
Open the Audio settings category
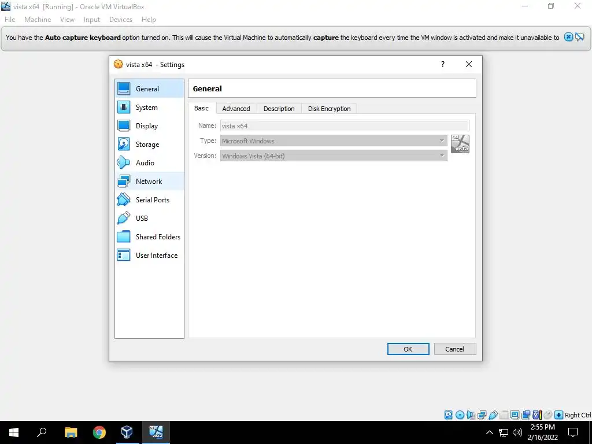tap(149, 162)
